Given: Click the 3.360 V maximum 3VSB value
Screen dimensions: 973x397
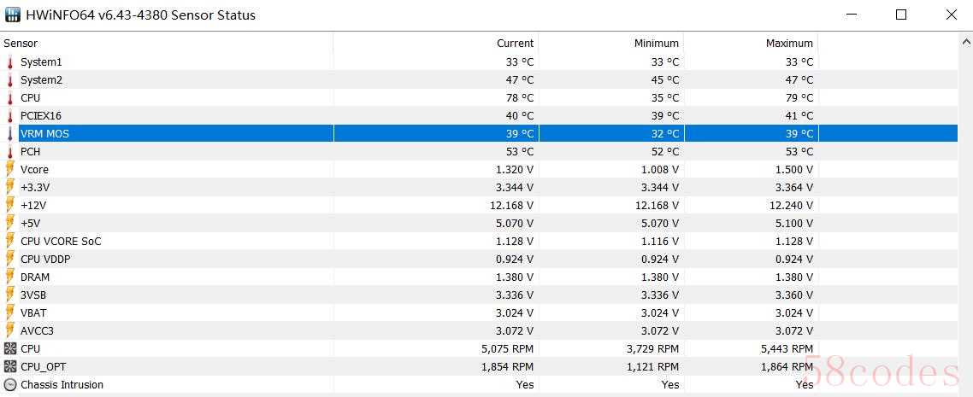Looking at the screenshot, I should (x=794, y=295).
